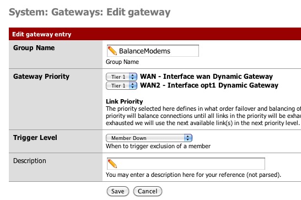This screenshot has width=301, height=200.
Task: Click the Edit gateway entry header bar
Action: pos(155,34)
